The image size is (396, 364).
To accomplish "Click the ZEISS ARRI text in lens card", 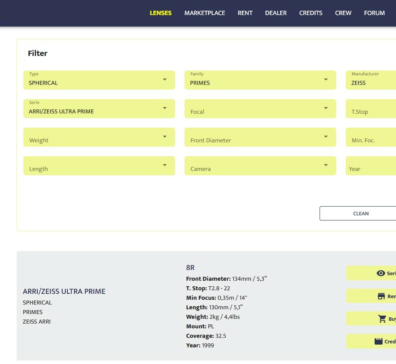I will [x=36, y=322].
